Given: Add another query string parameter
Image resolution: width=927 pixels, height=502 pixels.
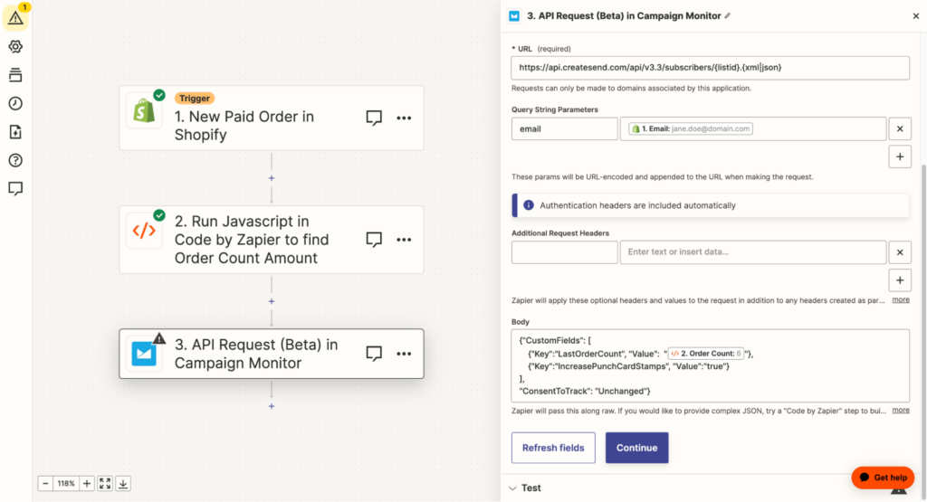Looking at the screenshot, I should click(900, 157).
